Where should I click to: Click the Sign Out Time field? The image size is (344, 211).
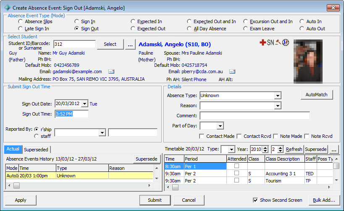pos(72,114)
